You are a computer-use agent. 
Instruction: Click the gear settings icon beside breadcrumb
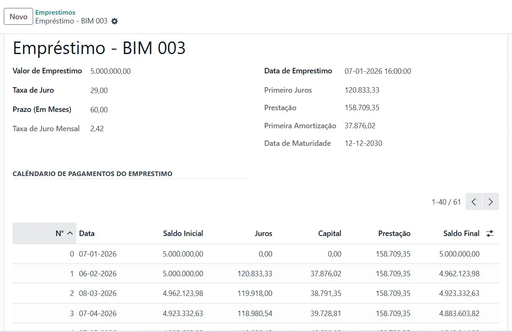click(x=114, y=21)
